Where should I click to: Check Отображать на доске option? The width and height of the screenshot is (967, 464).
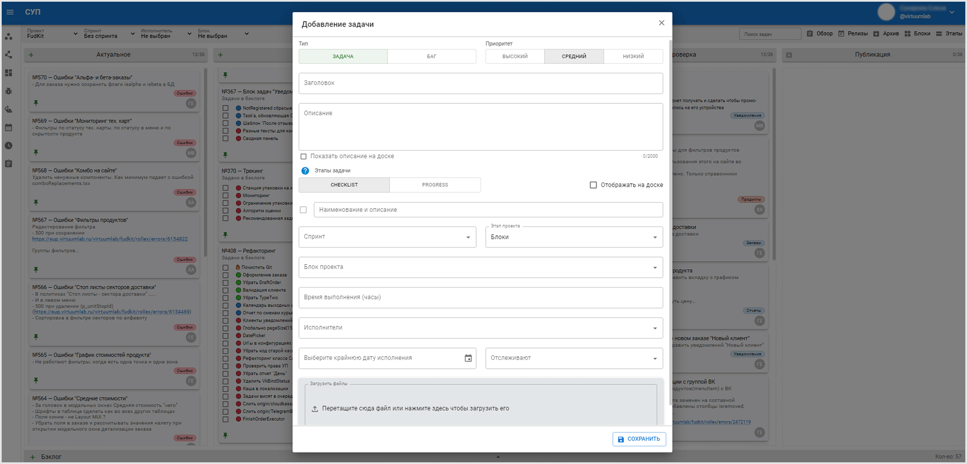point(593,185)
